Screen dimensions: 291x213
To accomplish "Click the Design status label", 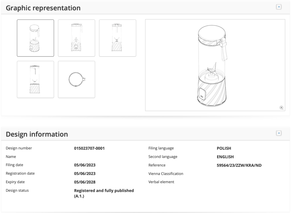I will point(17,190).
